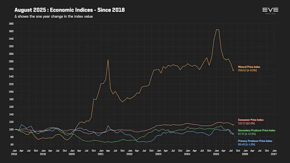290x163 pixels.
Task: Click the y-axis label '260'
Action: pyautogui.click(x=11, y=69)
